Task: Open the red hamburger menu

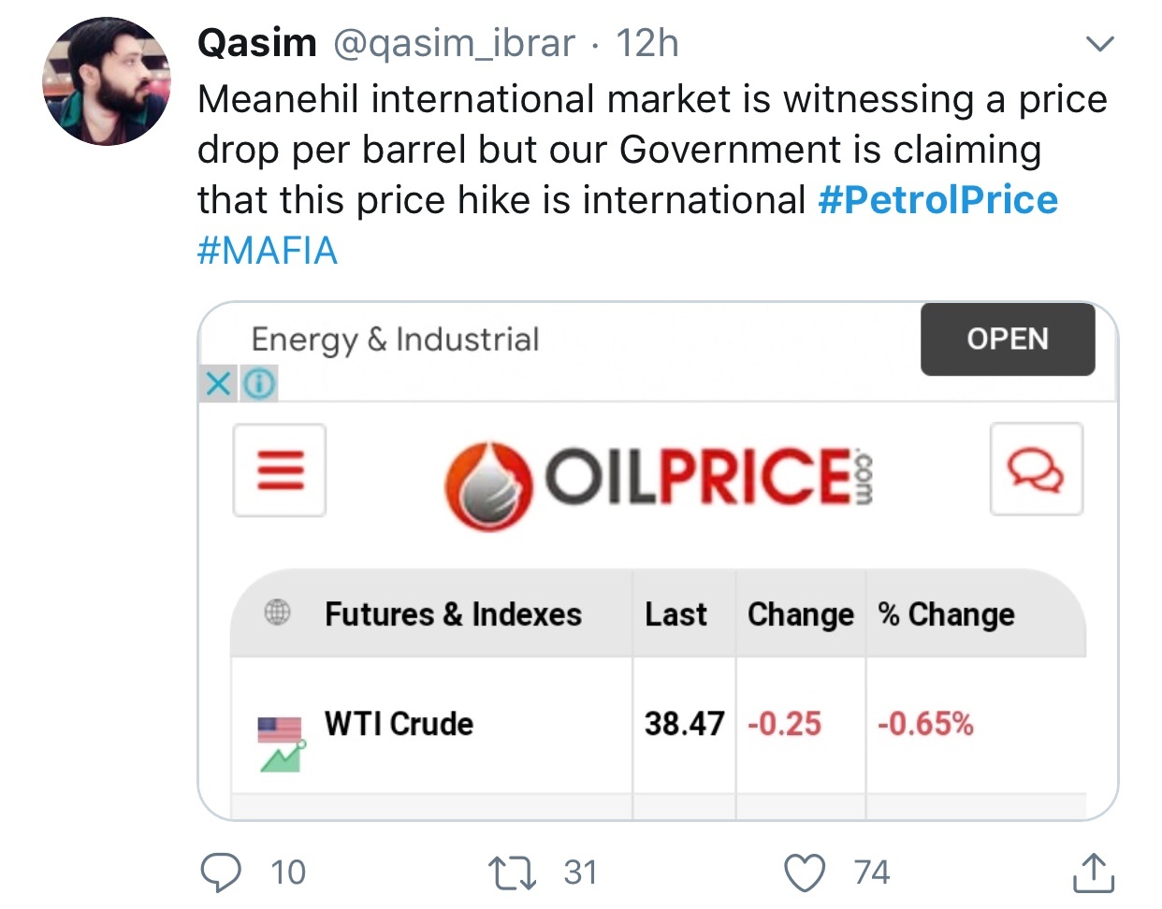Action: coord(280,469)
